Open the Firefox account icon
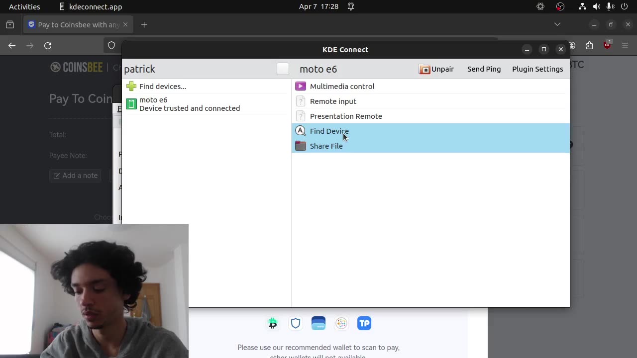Image resolution: width=637 pixels, height=358 pixels. pyautogui.click(x=572, y=45)
